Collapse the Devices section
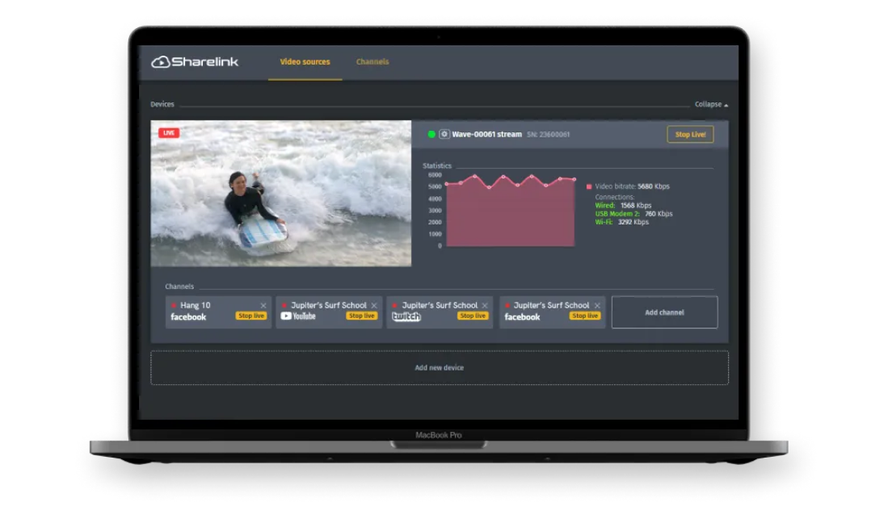This screenshot has height=523, width=892. click(x=711, y=105)
